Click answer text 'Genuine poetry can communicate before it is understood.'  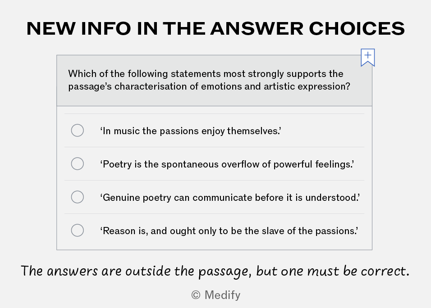pyautogui.click(x=230, y=197)
